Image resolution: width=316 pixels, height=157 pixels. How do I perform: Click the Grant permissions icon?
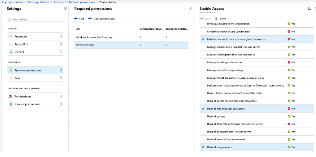90,18
